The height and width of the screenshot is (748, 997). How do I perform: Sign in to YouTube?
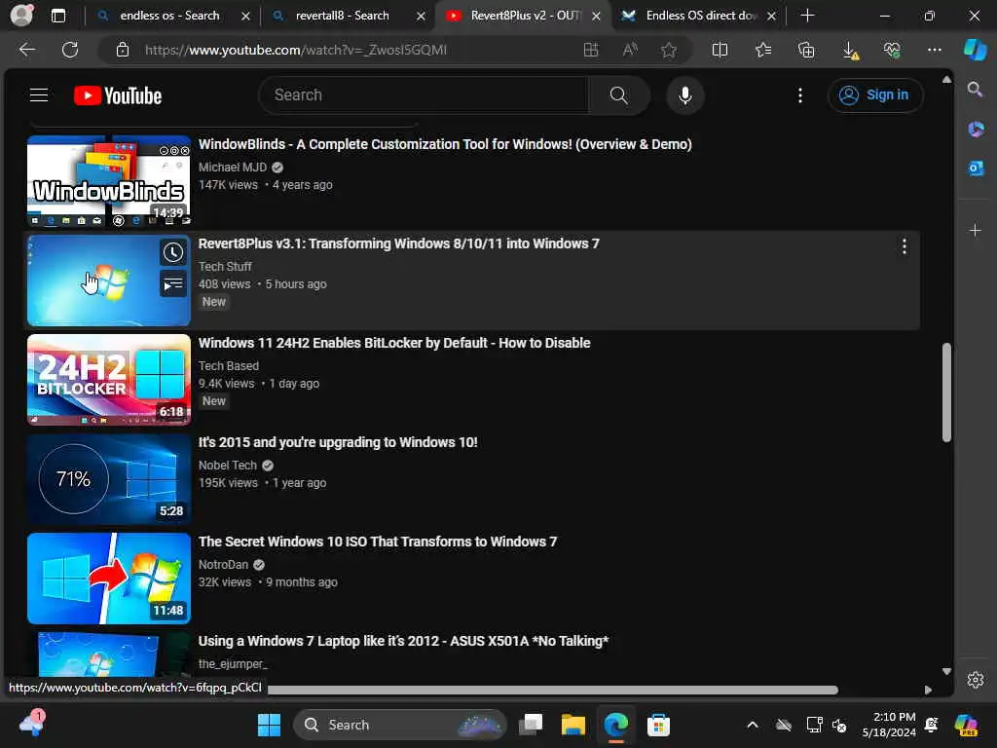(x=875, y=95)
